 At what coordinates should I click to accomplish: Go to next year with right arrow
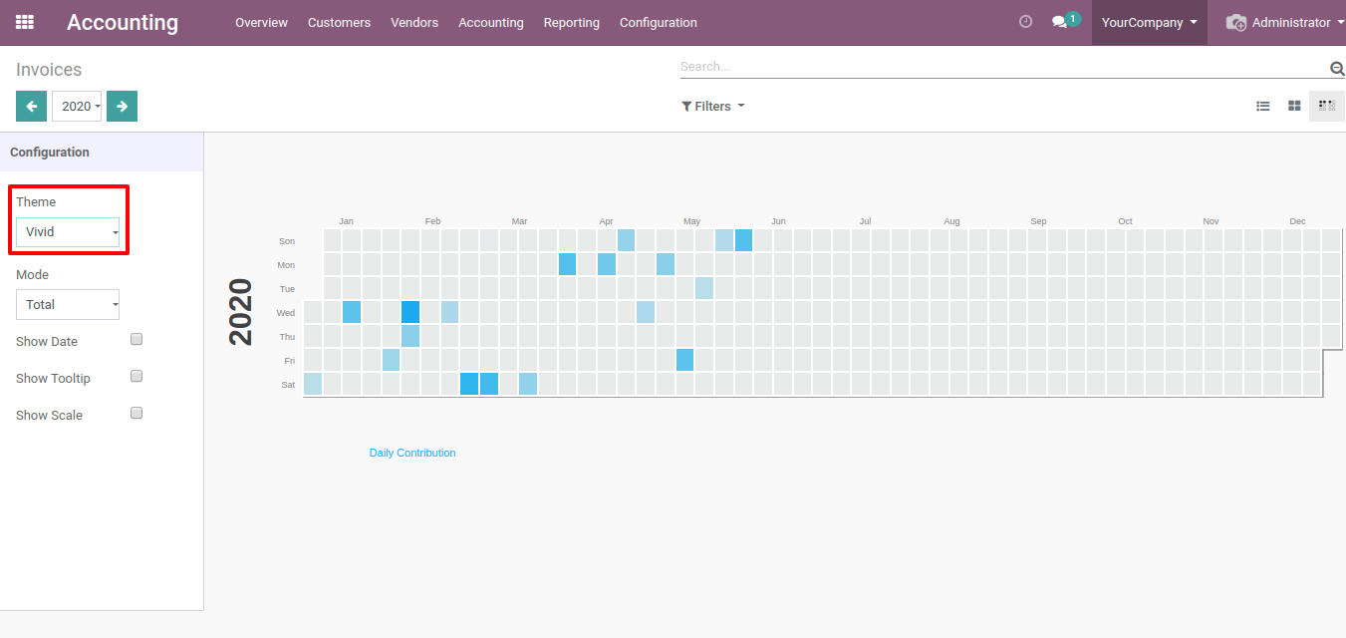(x=122, y=106)
